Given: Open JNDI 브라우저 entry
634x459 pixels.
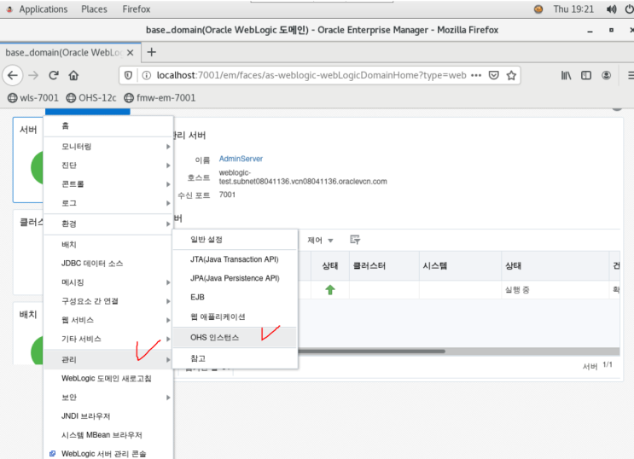Looking at the screenshot, I should click(108, 416).
